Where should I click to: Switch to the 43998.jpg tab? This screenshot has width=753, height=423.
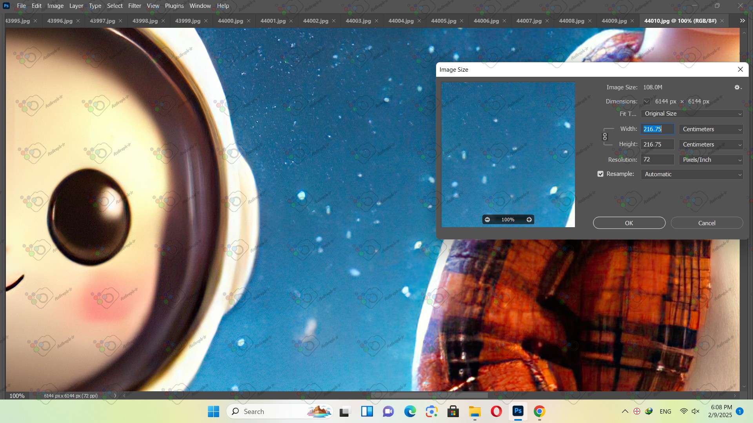click(x=145, y=21)
